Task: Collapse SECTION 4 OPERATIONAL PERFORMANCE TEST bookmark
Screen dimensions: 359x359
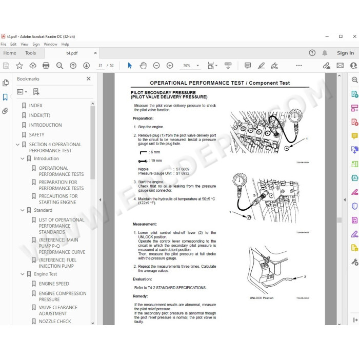Action: 17,145
